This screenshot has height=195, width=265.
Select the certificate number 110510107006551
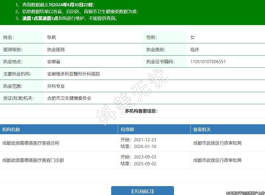[x=208, y=62]
